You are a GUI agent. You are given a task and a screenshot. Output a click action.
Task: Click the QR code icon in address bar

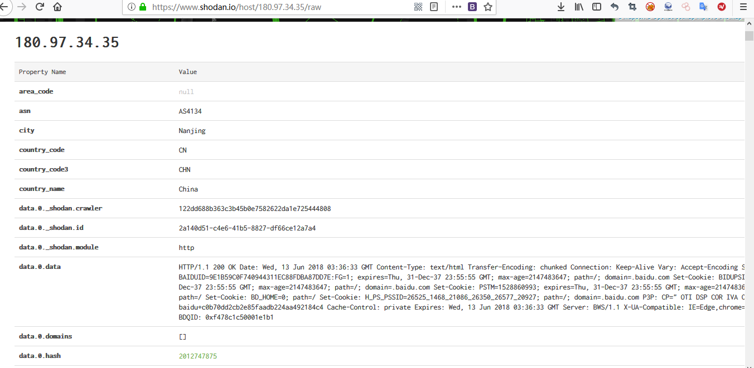pos(418,6)
